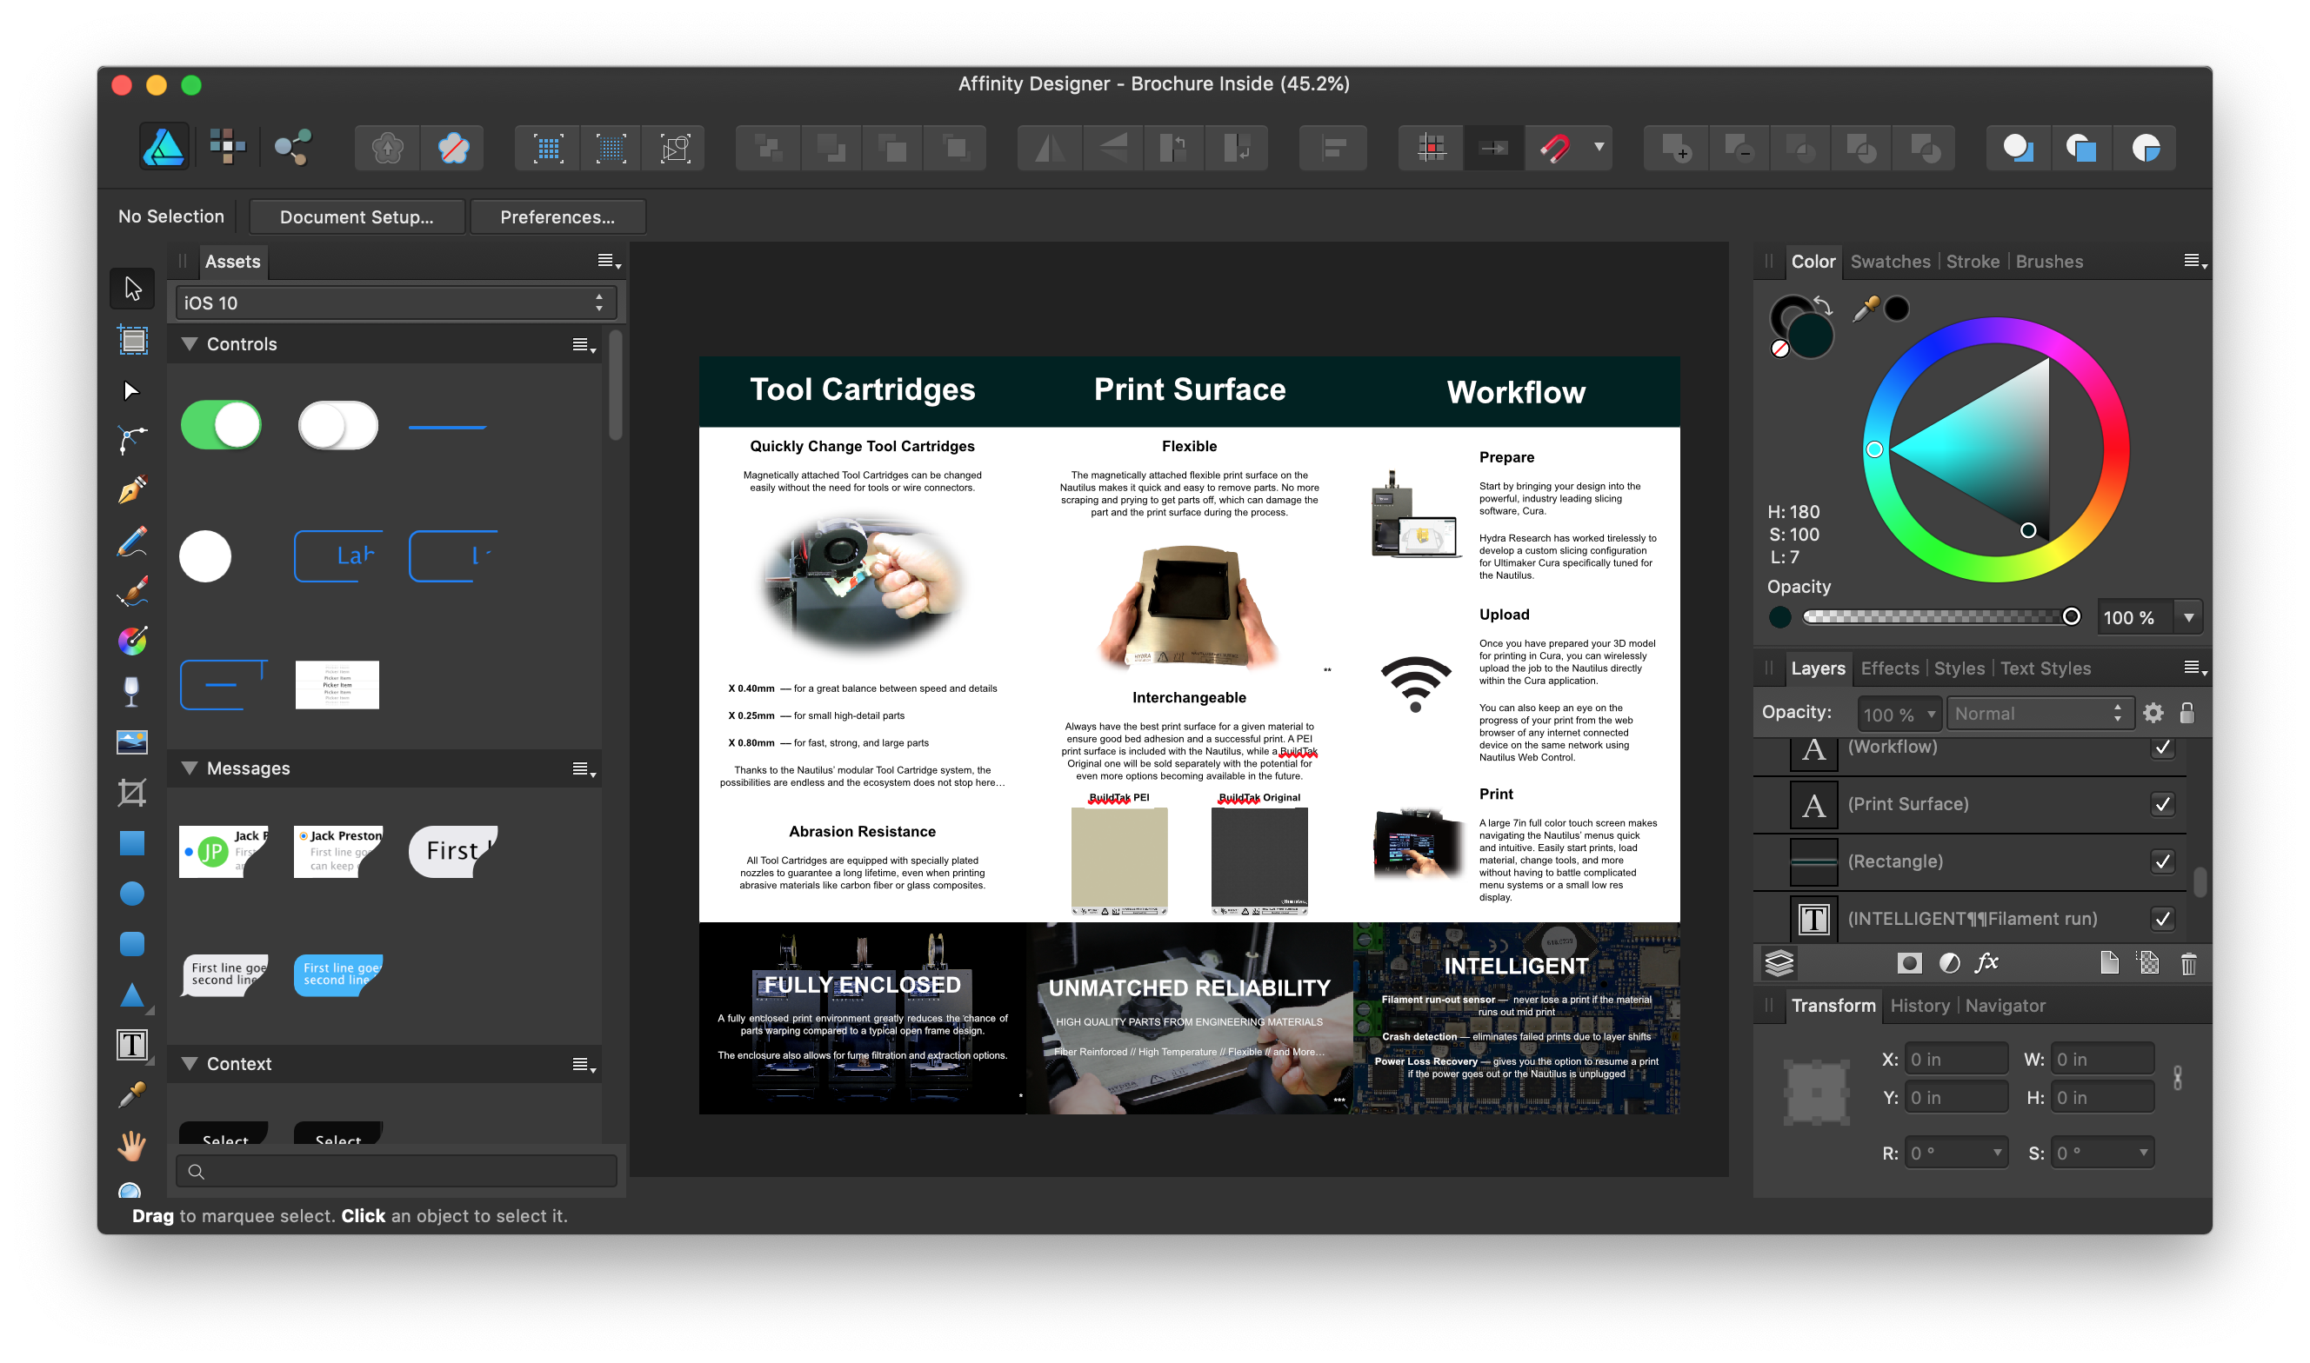Click the Layer Effects fx icon
2310x1363 pixels.
(1986, 961)
